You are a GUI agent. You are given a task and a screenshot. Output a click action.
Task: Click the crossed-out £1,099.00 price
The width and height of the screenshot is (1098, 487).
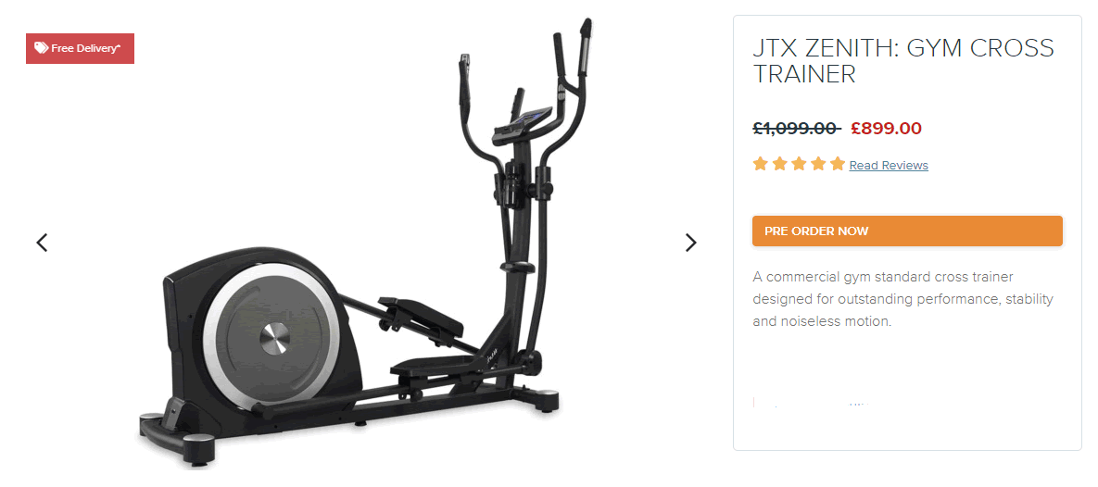point(797,129)
